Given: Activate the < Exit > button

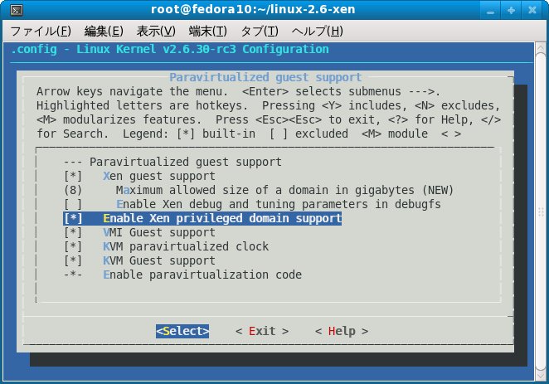Looking at the screenshot, I should click(262, 331).
